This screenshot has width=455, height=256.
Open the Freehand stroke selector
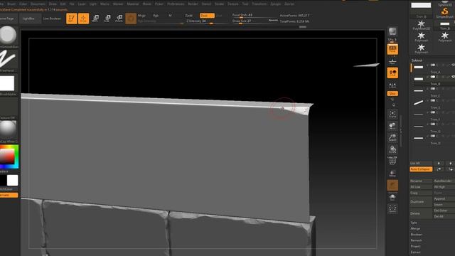coord(8,60)
